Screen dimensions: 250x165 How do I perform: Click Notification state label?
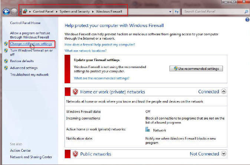point(79,138)
